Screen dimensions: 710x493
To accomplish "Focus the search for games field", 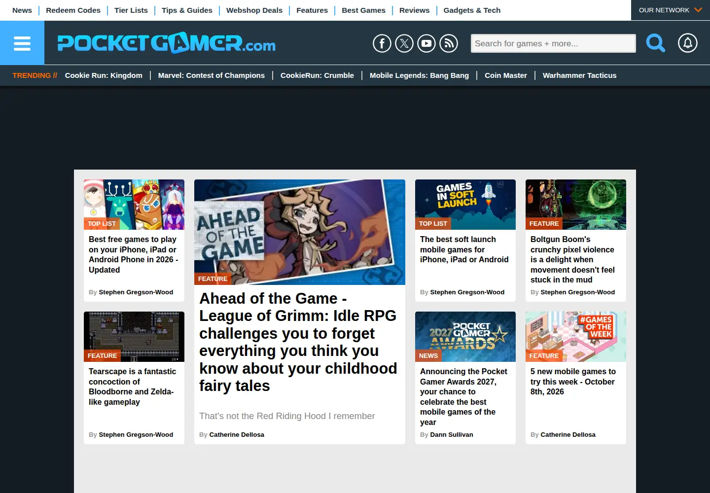I will (x=553, y=43).
